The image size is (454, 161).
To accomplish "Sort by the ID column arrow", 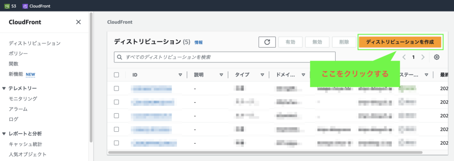I will [180, 75].
